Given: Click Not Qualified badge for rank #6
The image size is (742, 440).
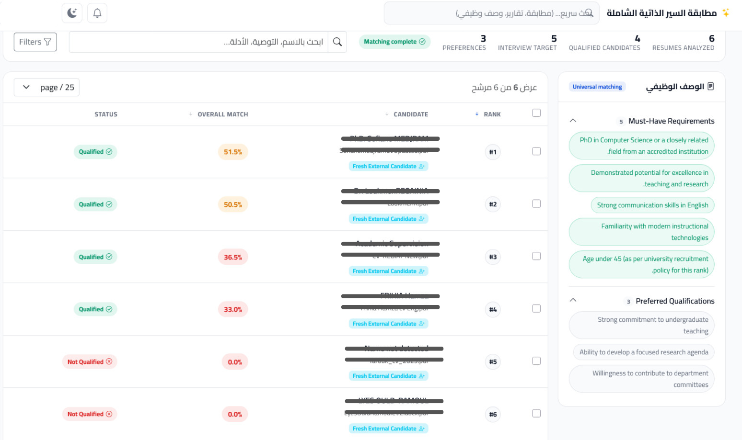Looking at the screenshot, I should 90,414.
